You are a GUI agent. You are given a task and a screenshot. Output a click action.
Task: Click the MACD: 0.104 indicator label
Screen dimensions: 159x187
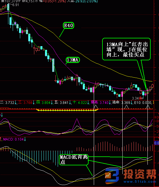click(13, 139)
